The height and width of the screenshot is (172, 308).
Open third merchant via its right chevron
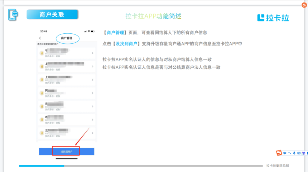pos(92,80)
